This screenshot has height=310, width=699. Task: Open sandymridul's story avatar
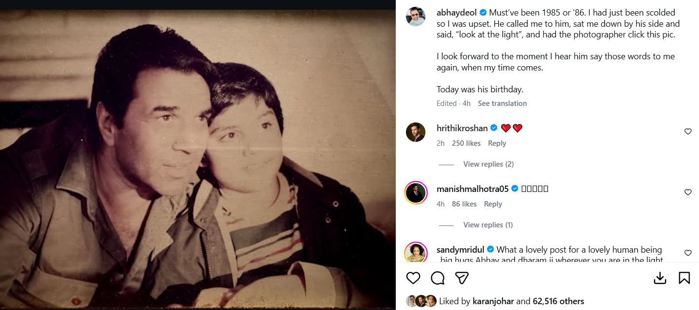(416, 253)
